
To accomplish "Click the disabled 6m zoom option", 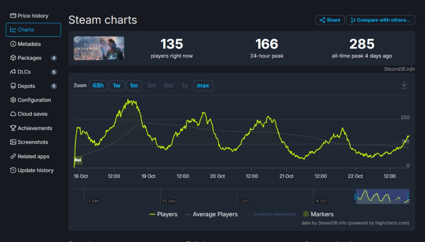I will click(169, 85).
